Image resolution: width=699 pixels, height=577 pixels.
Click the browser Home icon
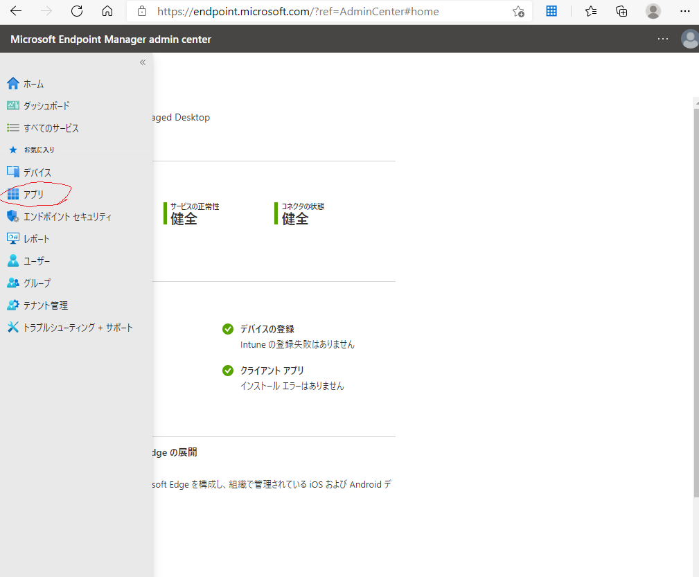107,11
